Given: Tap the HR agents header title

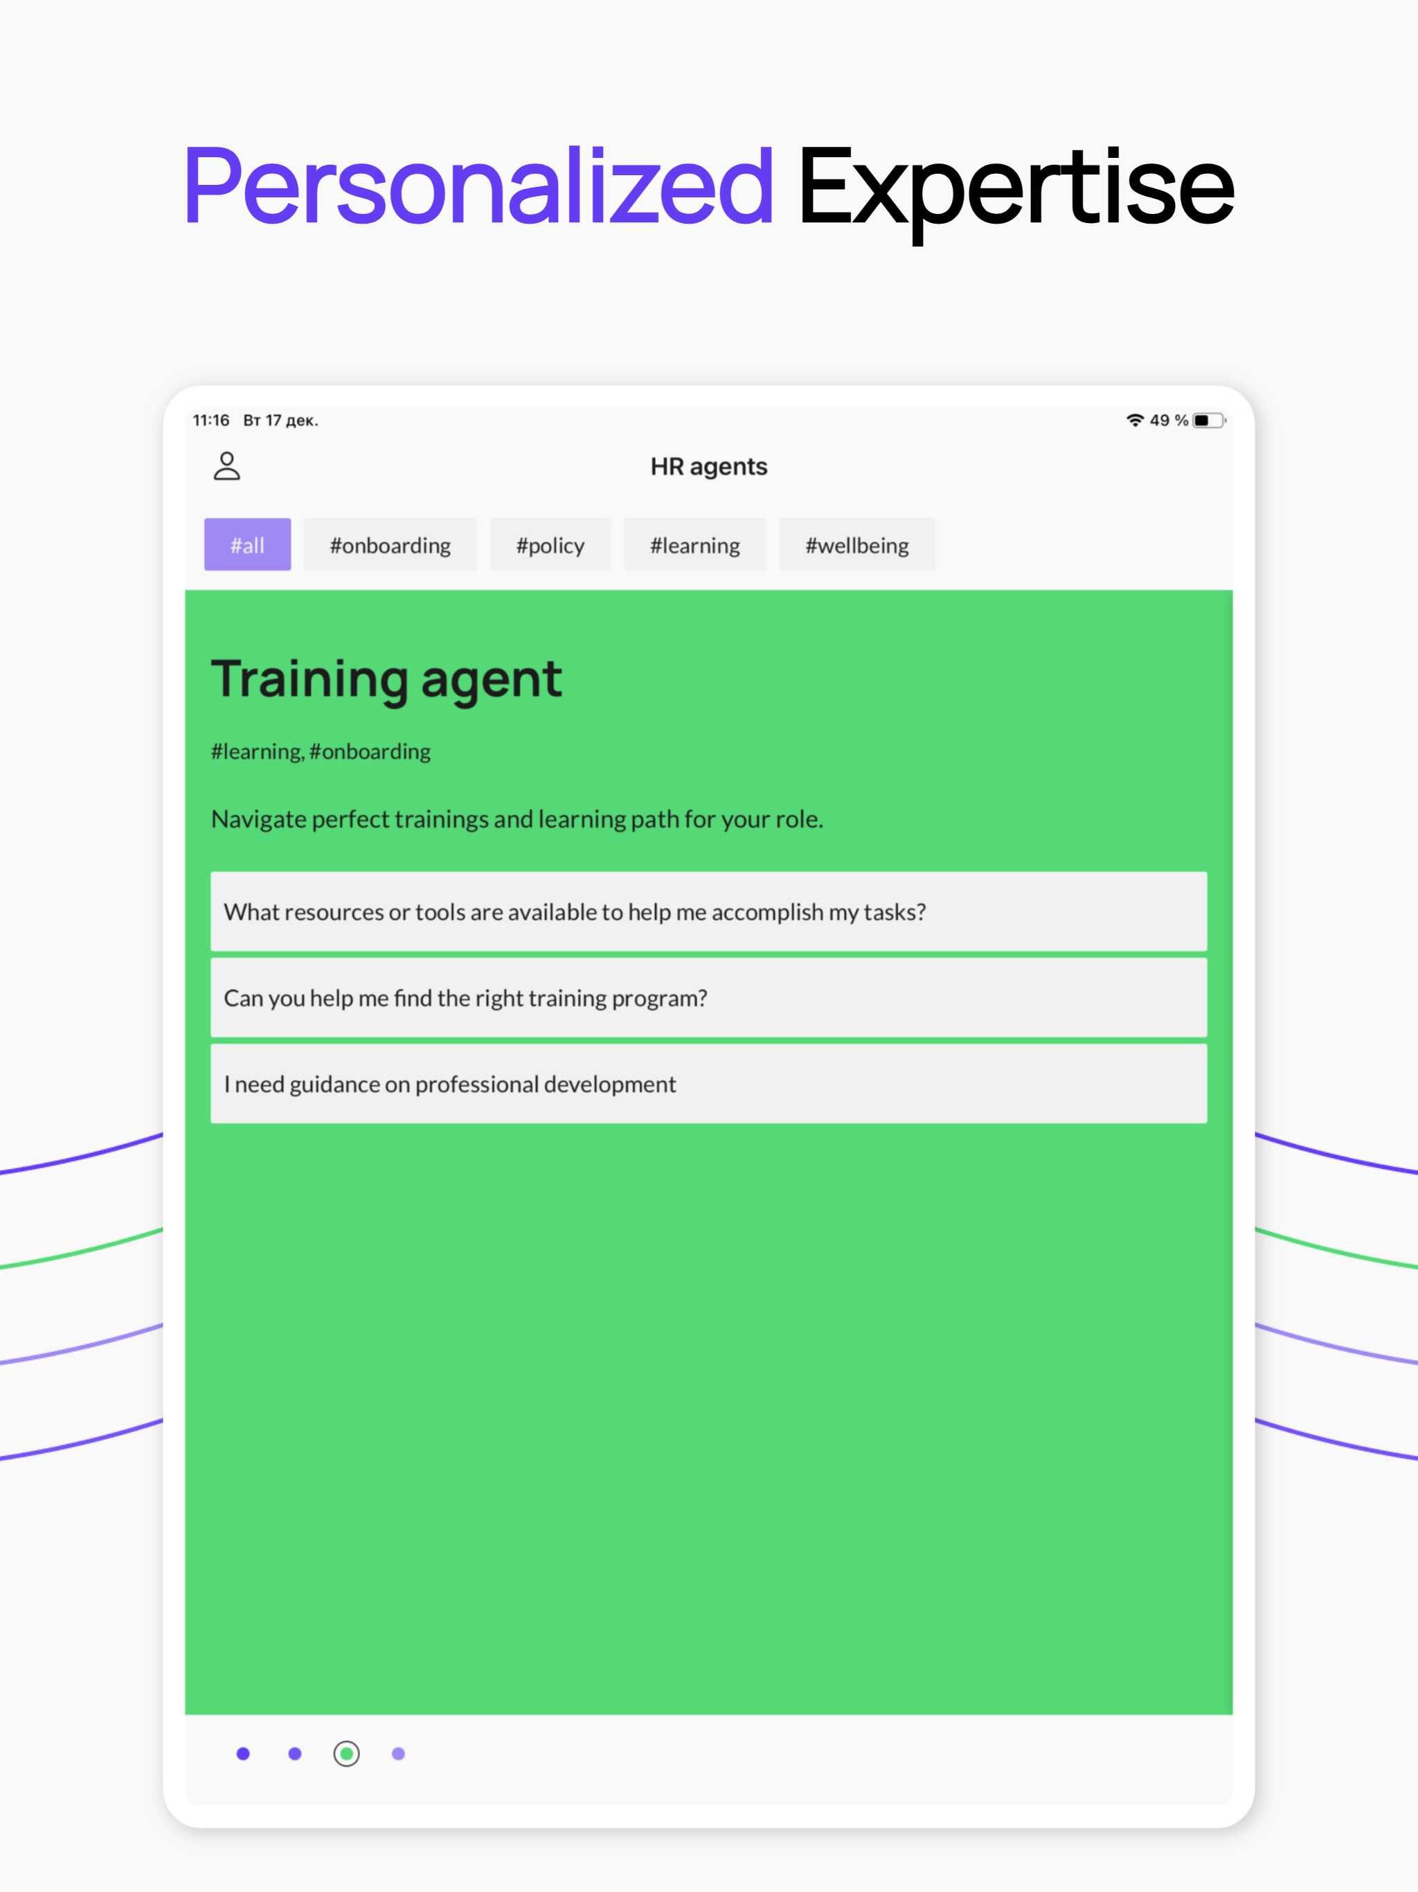Looking at the screenshot, I should pos(709,466).
